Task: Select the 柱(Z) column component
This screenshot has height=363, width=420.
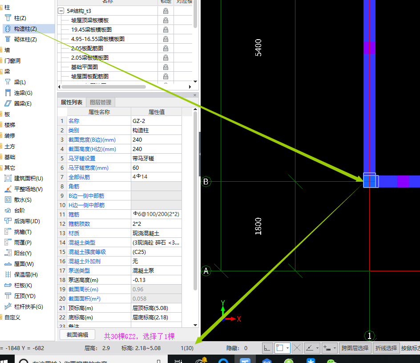Action: pos(20,18)
